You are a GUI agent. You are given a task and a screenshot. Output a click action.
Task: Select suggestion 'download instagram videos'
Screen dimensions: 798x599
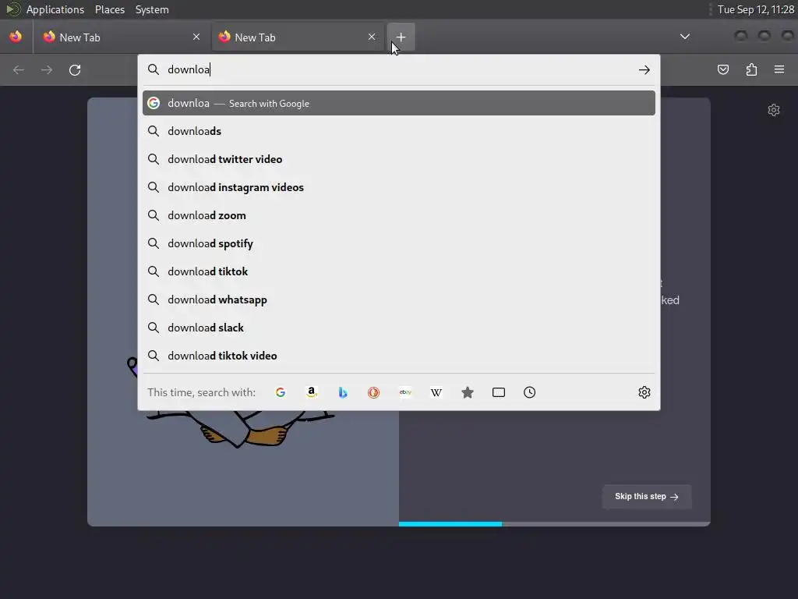pos(399,187)
